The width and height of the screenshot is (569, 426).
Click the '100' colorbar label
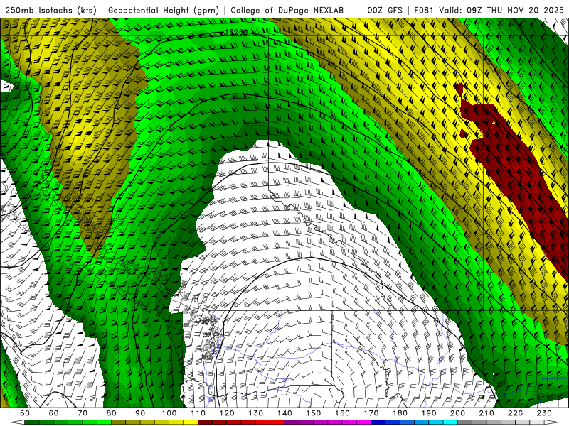coord(169,413)
